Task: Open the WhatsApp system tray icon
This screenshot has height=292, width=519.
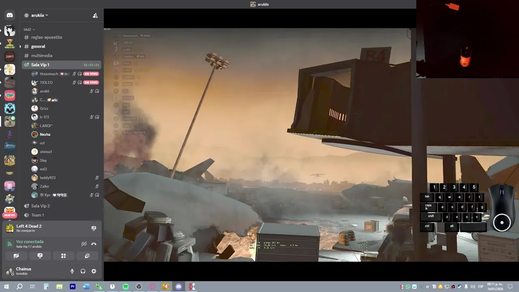Action: (408, 287)
